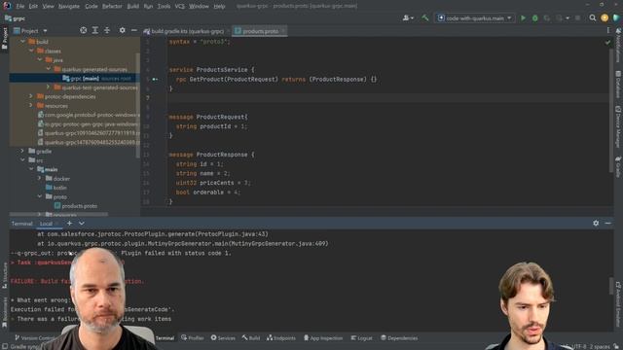Open the IDE updates yellow icon
Screen dimensions: 623x350
pos(605,17)
